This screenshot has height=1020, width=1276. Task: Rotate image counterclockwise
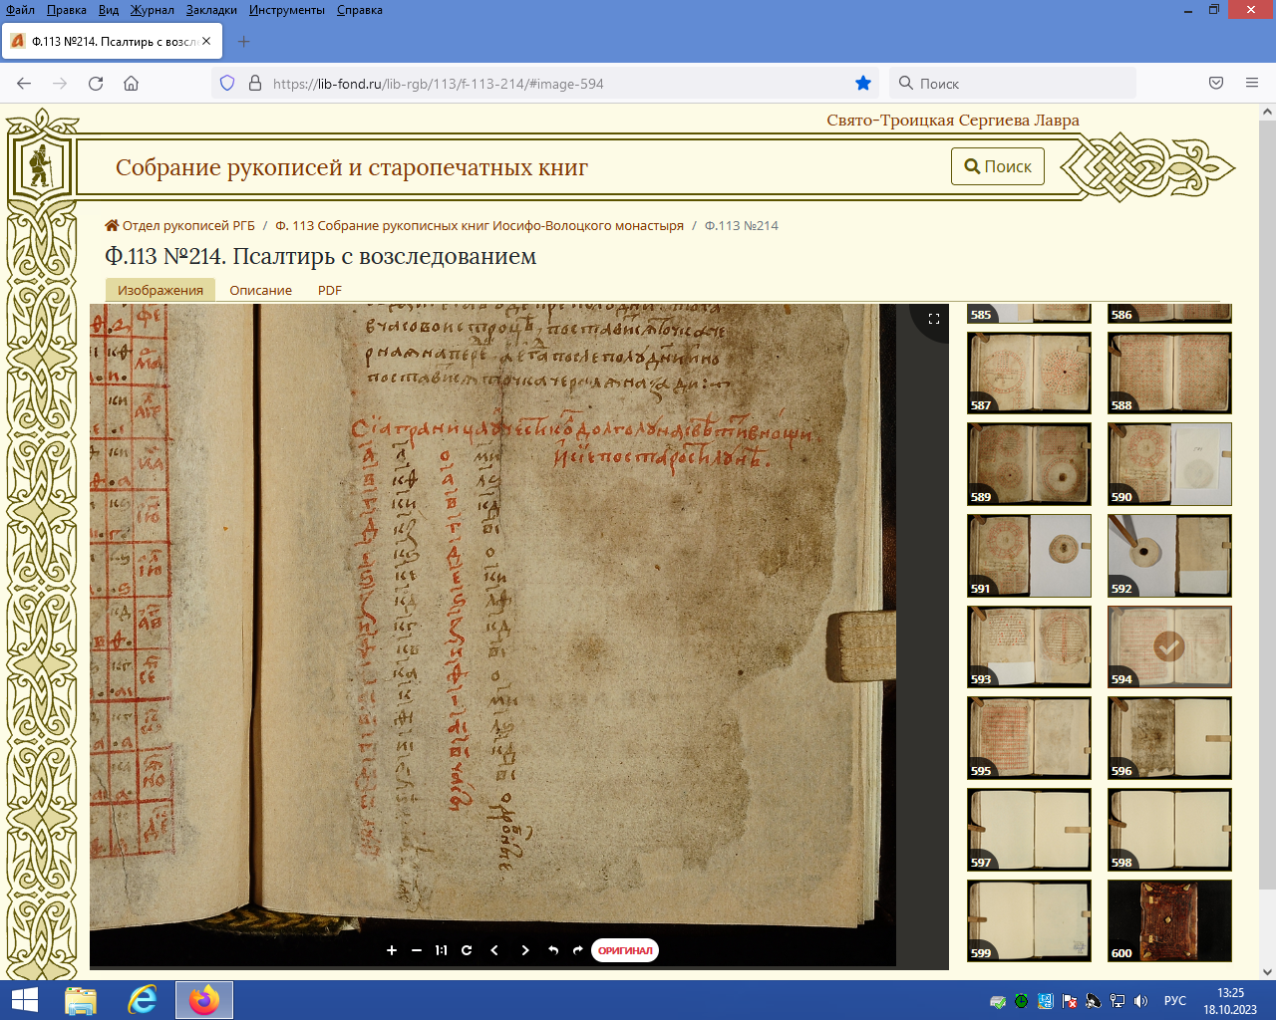point(553,950)
